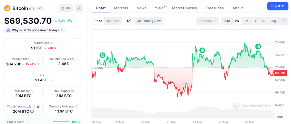Open chart settings sliders icon
The width and height of the screenshot is (291, 124).
283,21
